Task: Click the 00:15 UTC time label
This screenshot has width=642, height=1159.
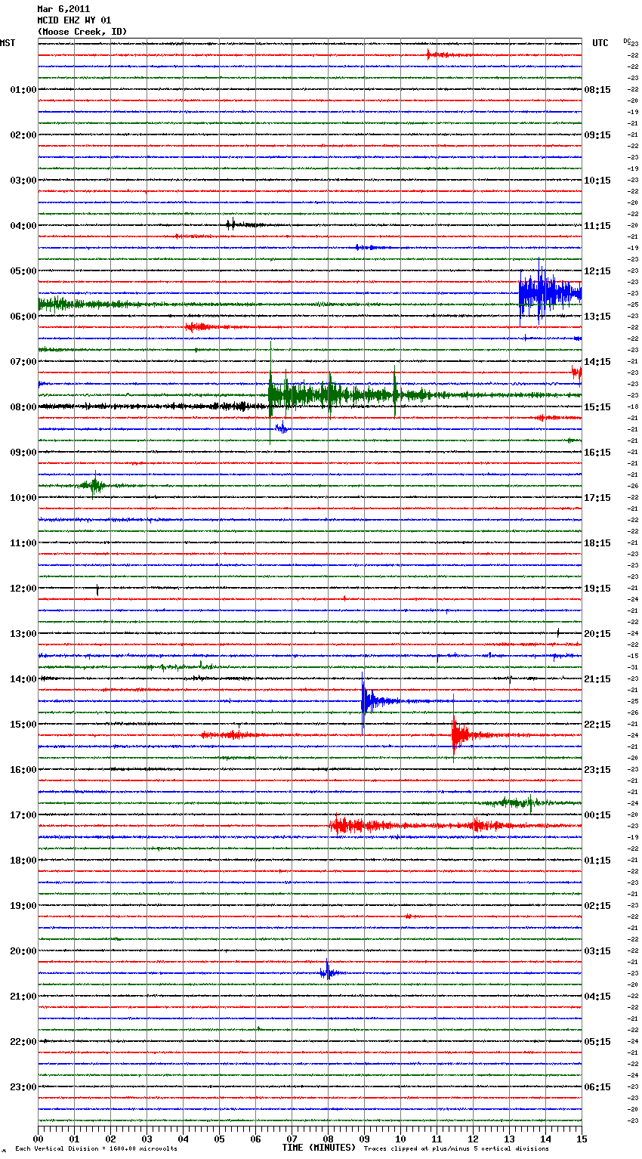Action: [597, 815]
